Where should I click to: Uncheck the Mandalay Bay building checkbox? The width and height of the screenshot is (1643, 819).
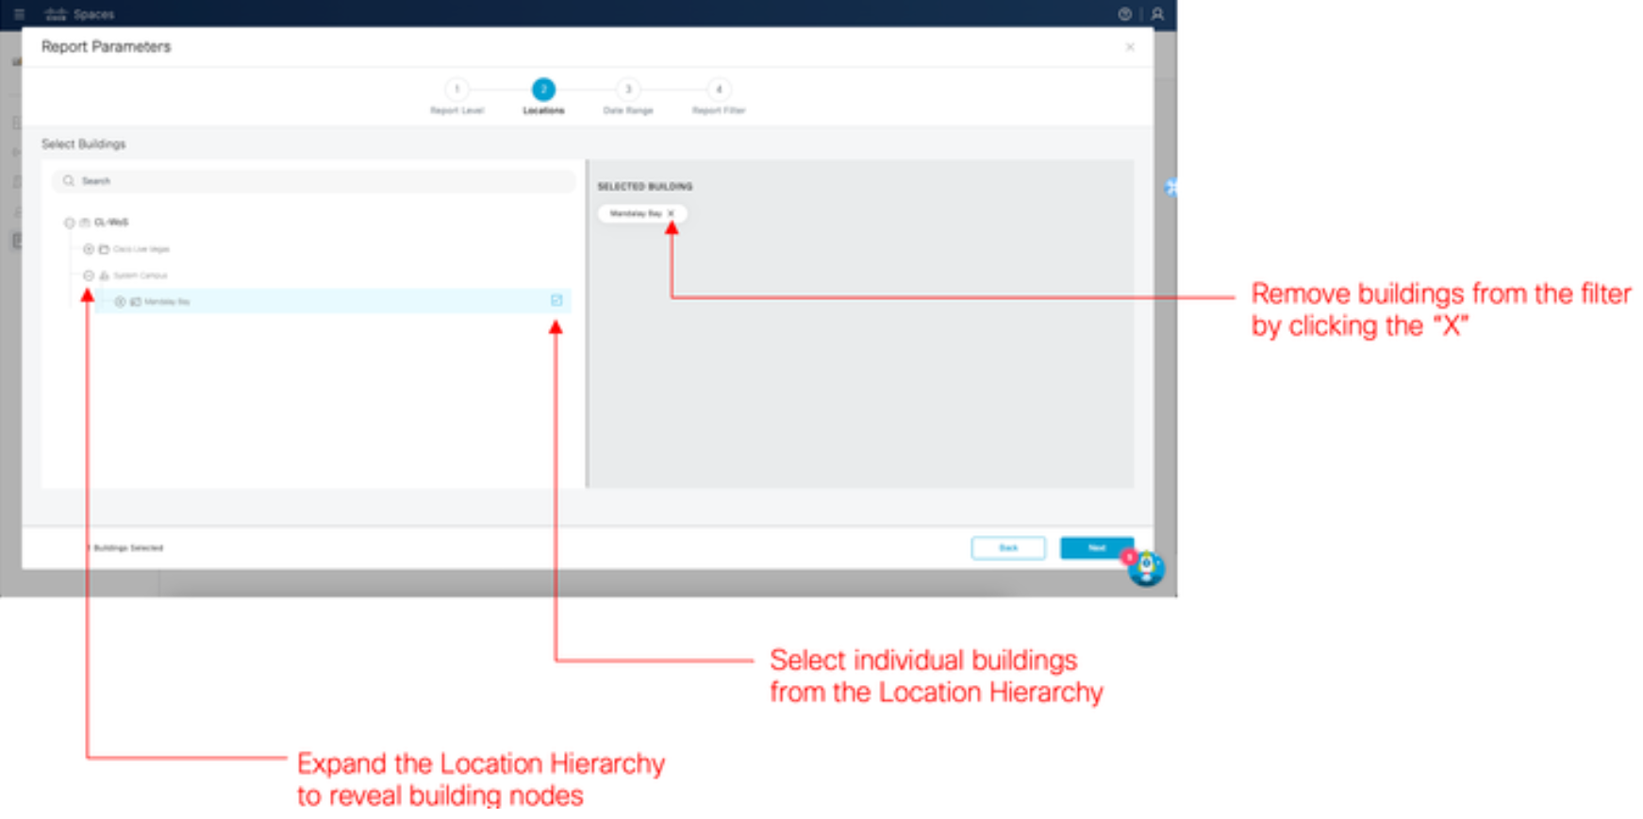(x=556, y=301)
